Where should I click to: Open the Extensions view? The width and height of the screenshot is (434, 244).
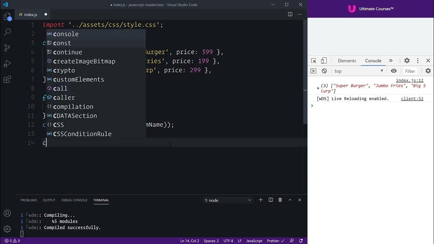coord(7,80)
